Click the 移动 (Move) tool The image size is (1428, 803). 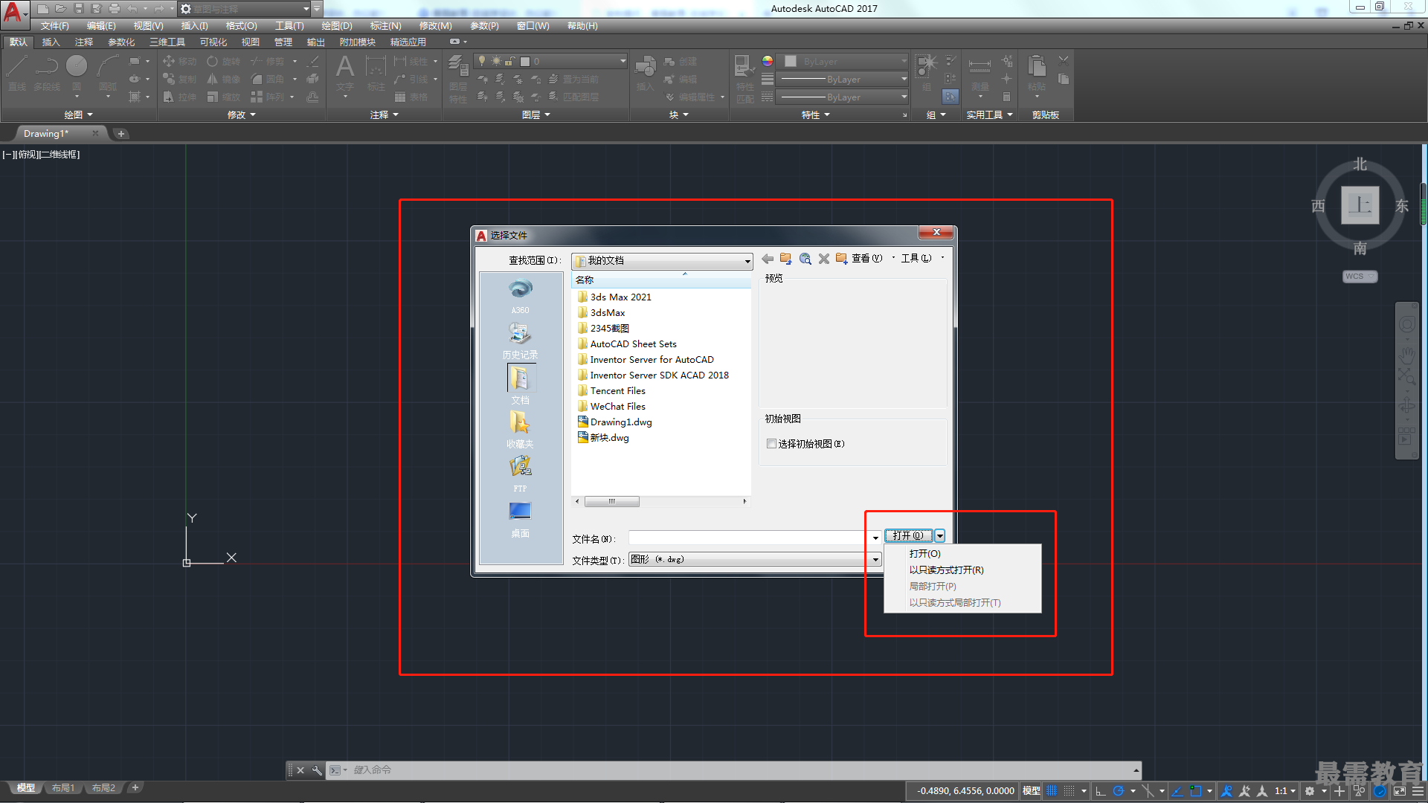pyautogui.click(x=180, y=61)
